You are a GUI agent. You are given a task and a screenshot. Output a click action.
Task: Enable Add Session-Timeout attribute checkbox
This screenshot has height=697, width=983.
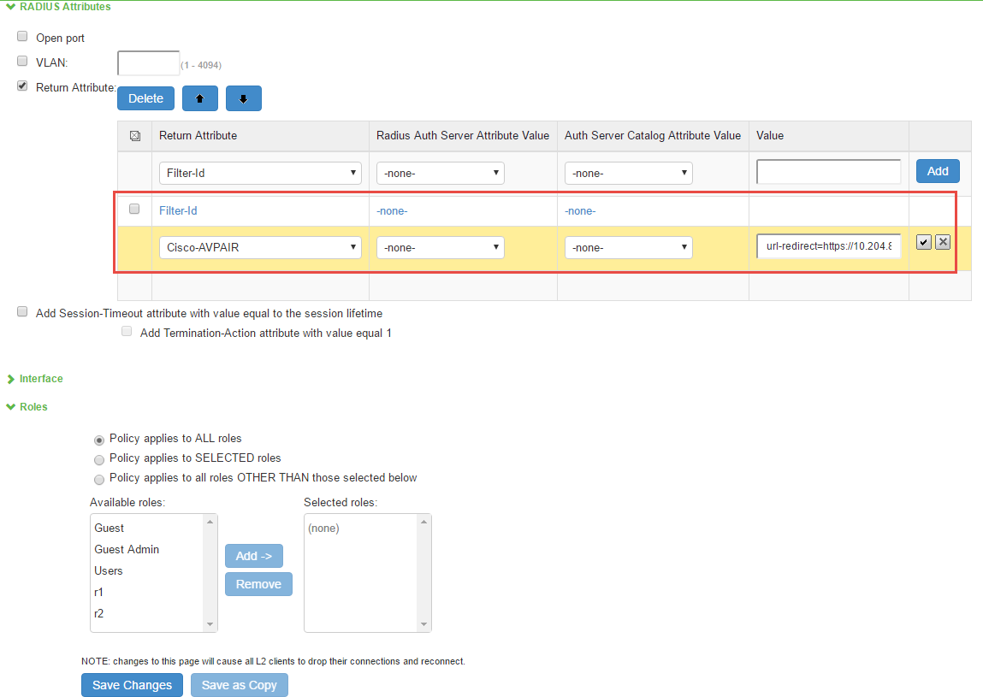pos(22,311)
